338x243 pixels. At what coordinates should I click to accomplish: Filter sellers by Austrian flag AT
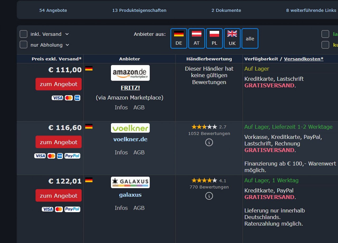pos(196,38)
